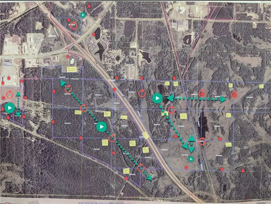Viewport: 271px width, 204px height.
Task: Click 360 icon at bottom end of diagonal path
Action: [141, 168]
